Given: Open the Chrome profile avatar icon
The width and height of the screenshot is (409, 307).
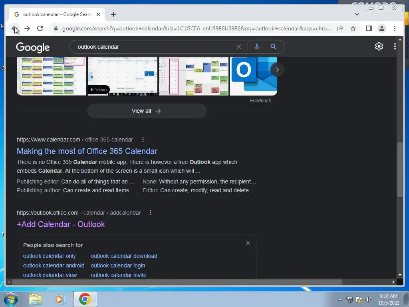Looking at the screenshot, I should (x=382, y=28).
